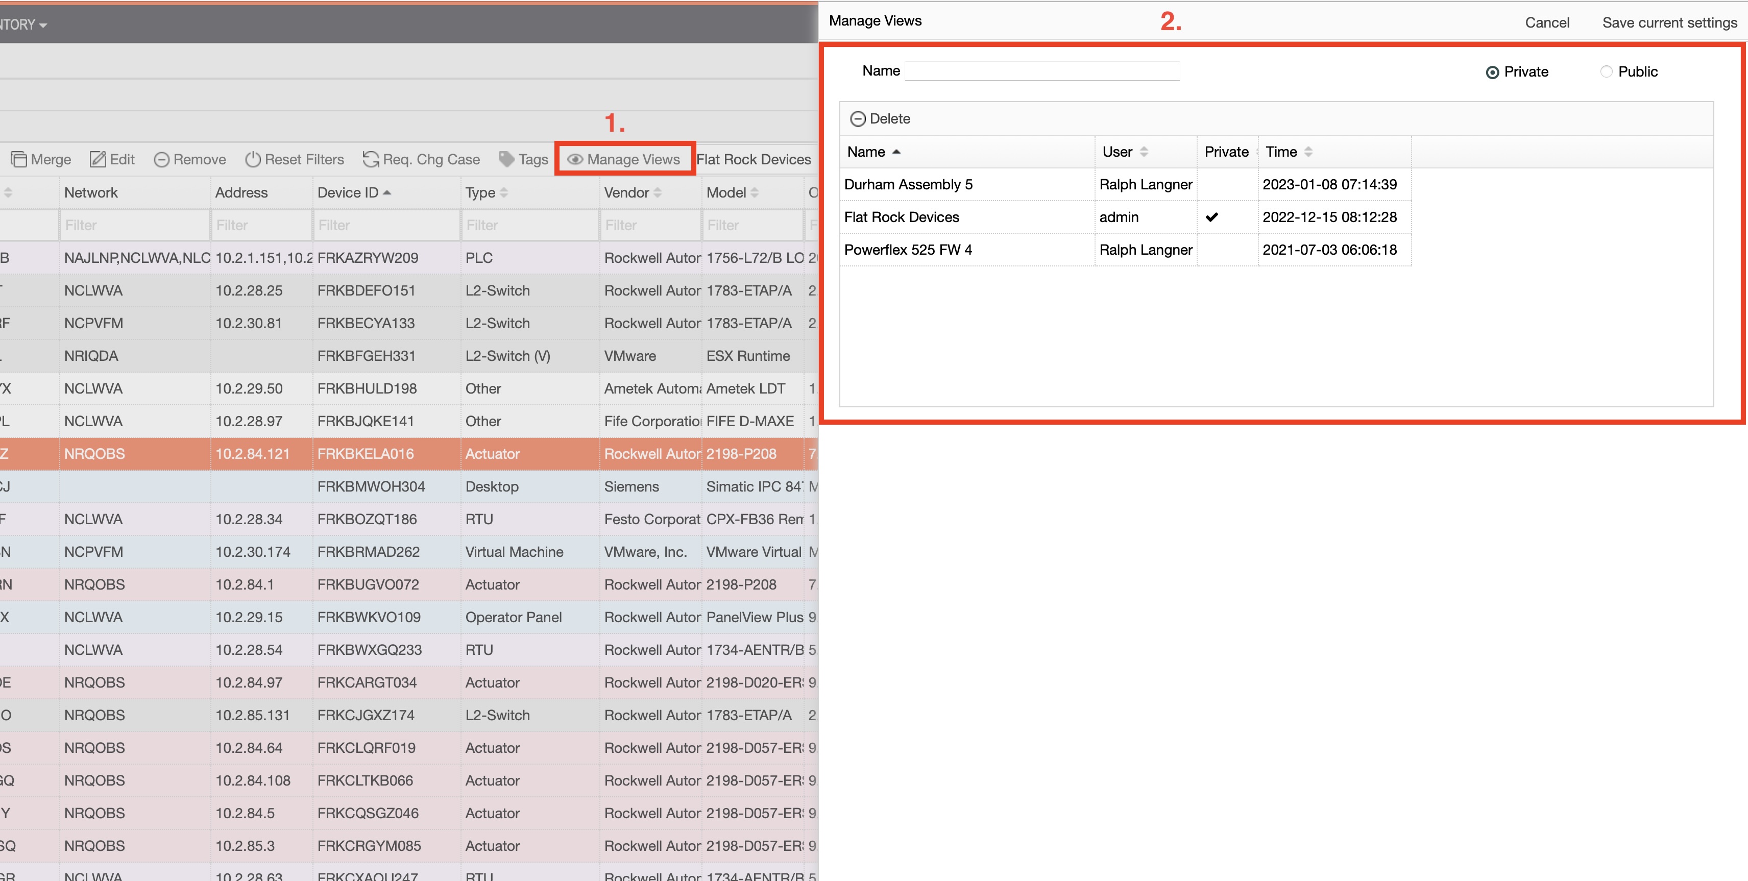
Task: Select device FRKBJQKE141
Action: click(x=366, y=421)
